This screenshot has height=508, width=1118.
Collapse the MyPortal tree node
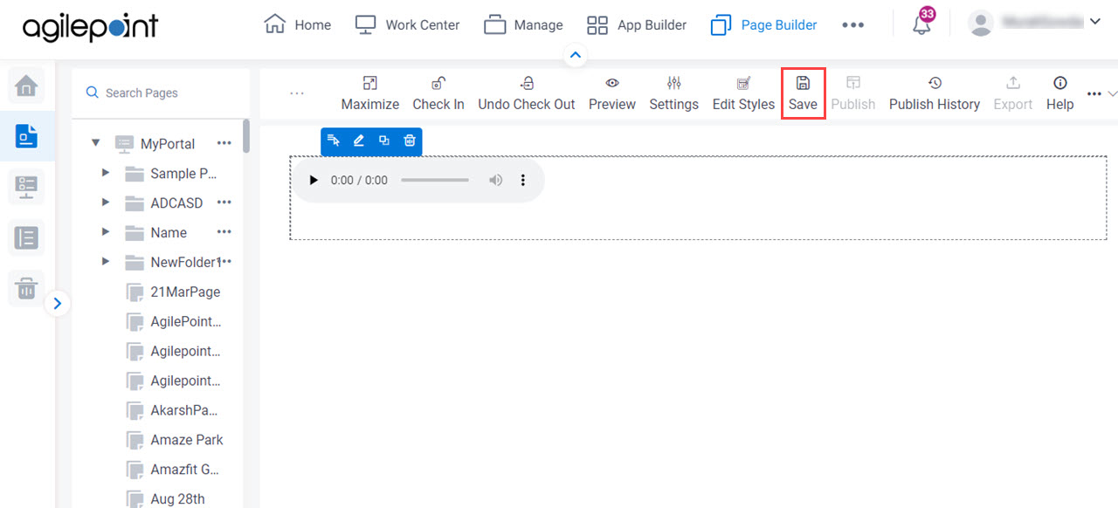tap(96, 143)
